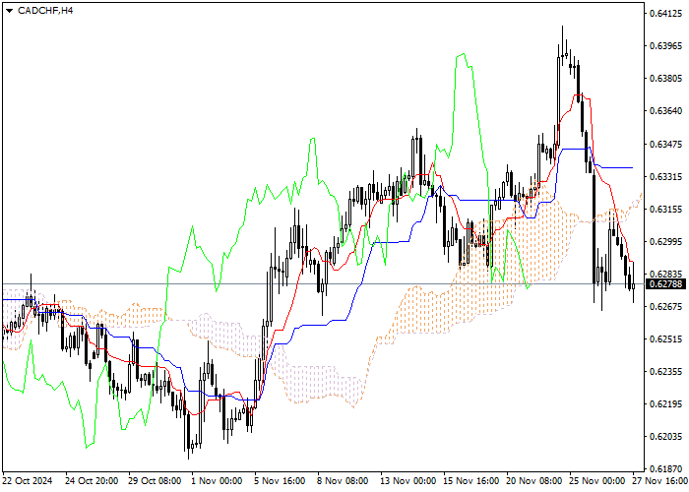Screen dimensions: 689x492
Task: Click the 0.62675 price axis label
Action: click(x=665, y=307)
